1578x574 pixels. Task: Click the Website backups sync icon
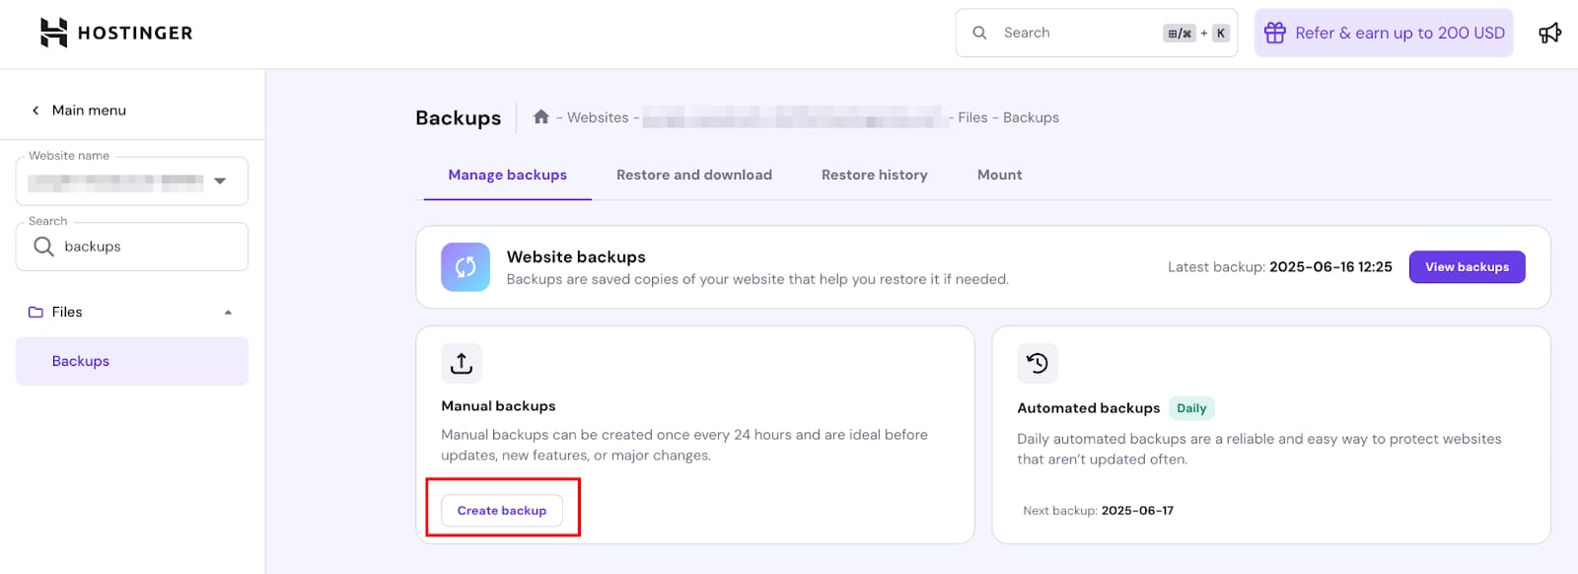pyautogui.click(x=466, y=267)
